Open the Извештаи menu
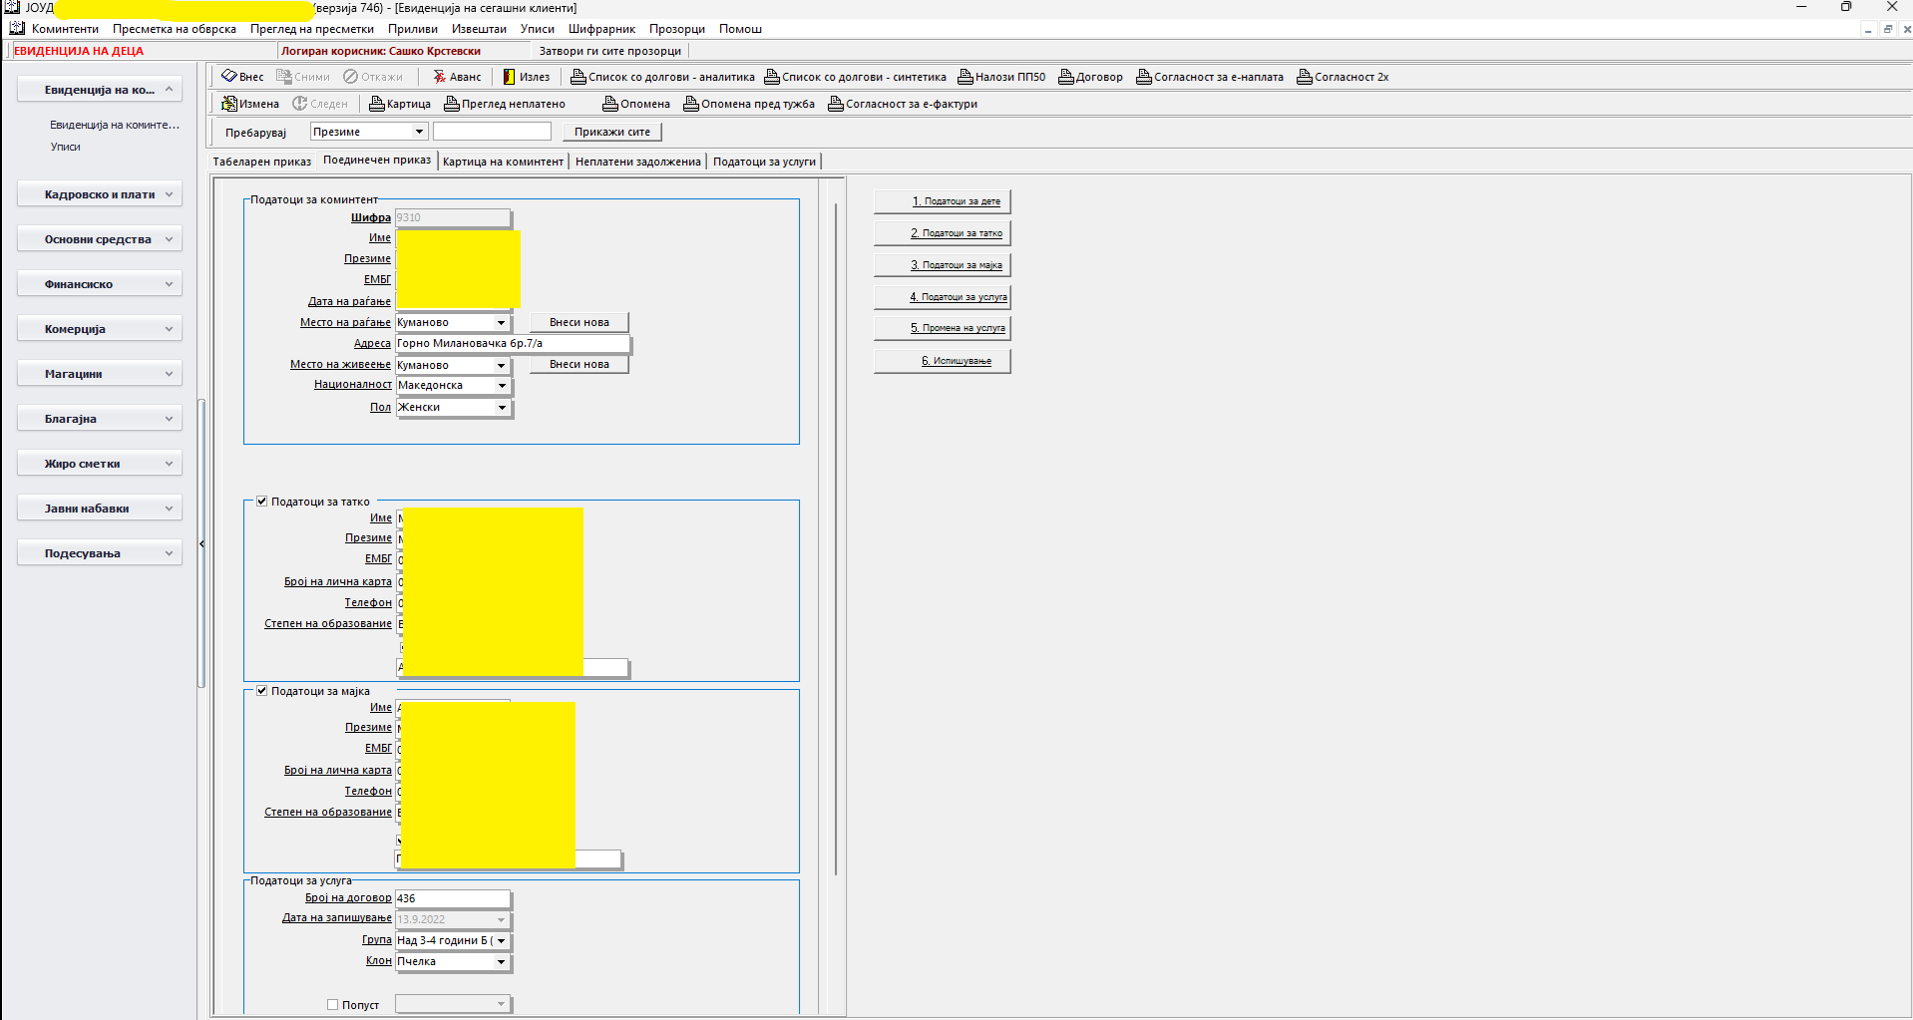 (479, 29)
